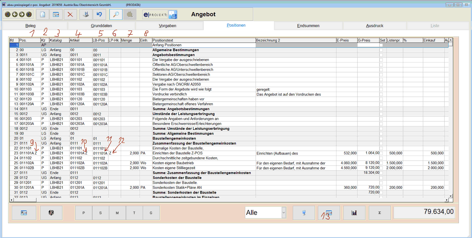Click the magnifying glass search icon

[x=116, y=14]
